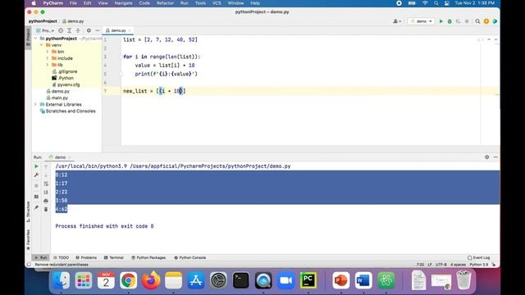The image size is (525, 295).
Task: Open the orange IDE updates icon
Action: [x=486, y=21]
